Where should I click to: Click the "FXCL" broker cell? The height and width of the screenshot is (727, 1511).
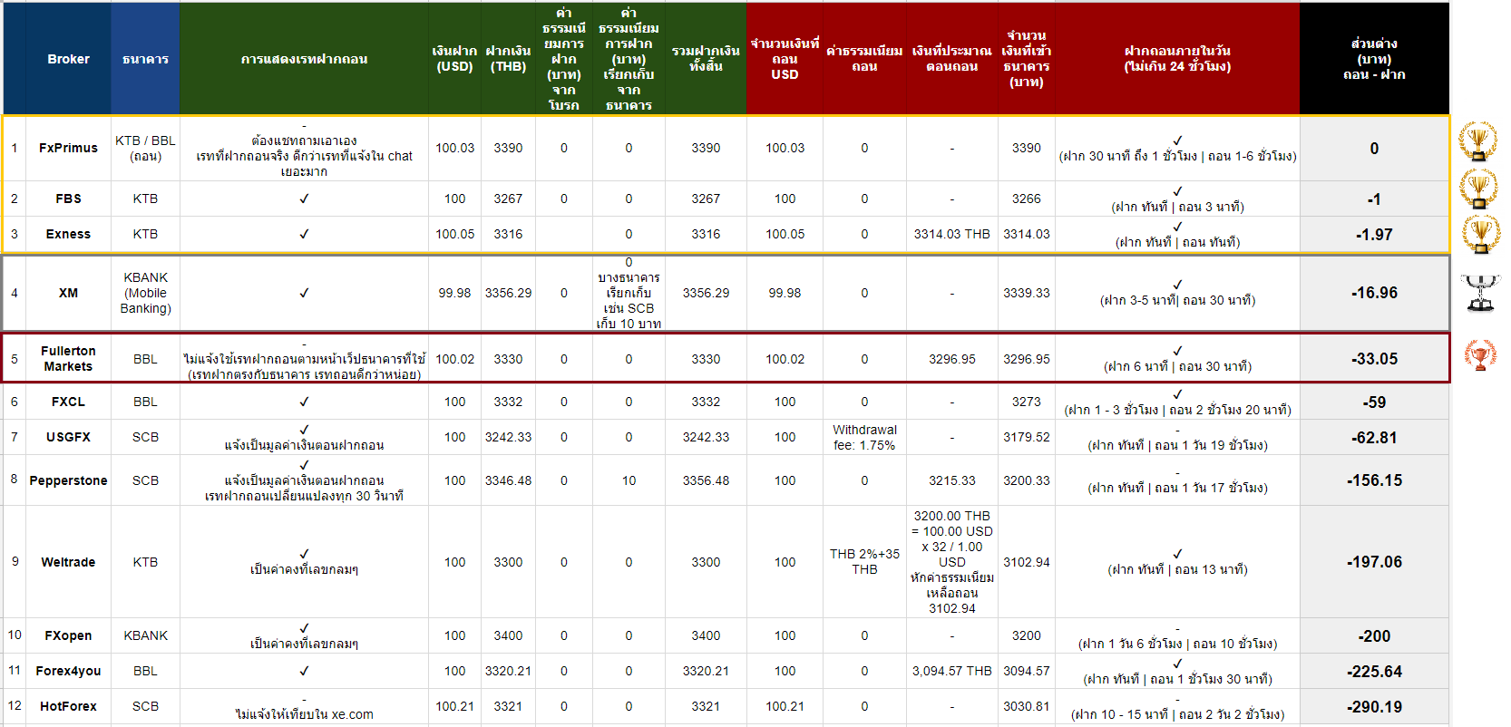click(69, 402)
